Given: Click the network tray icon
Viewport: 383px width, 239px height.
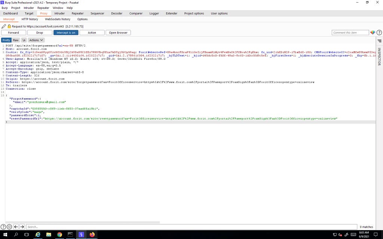Looking at the screenshot, I should point(335,235).
